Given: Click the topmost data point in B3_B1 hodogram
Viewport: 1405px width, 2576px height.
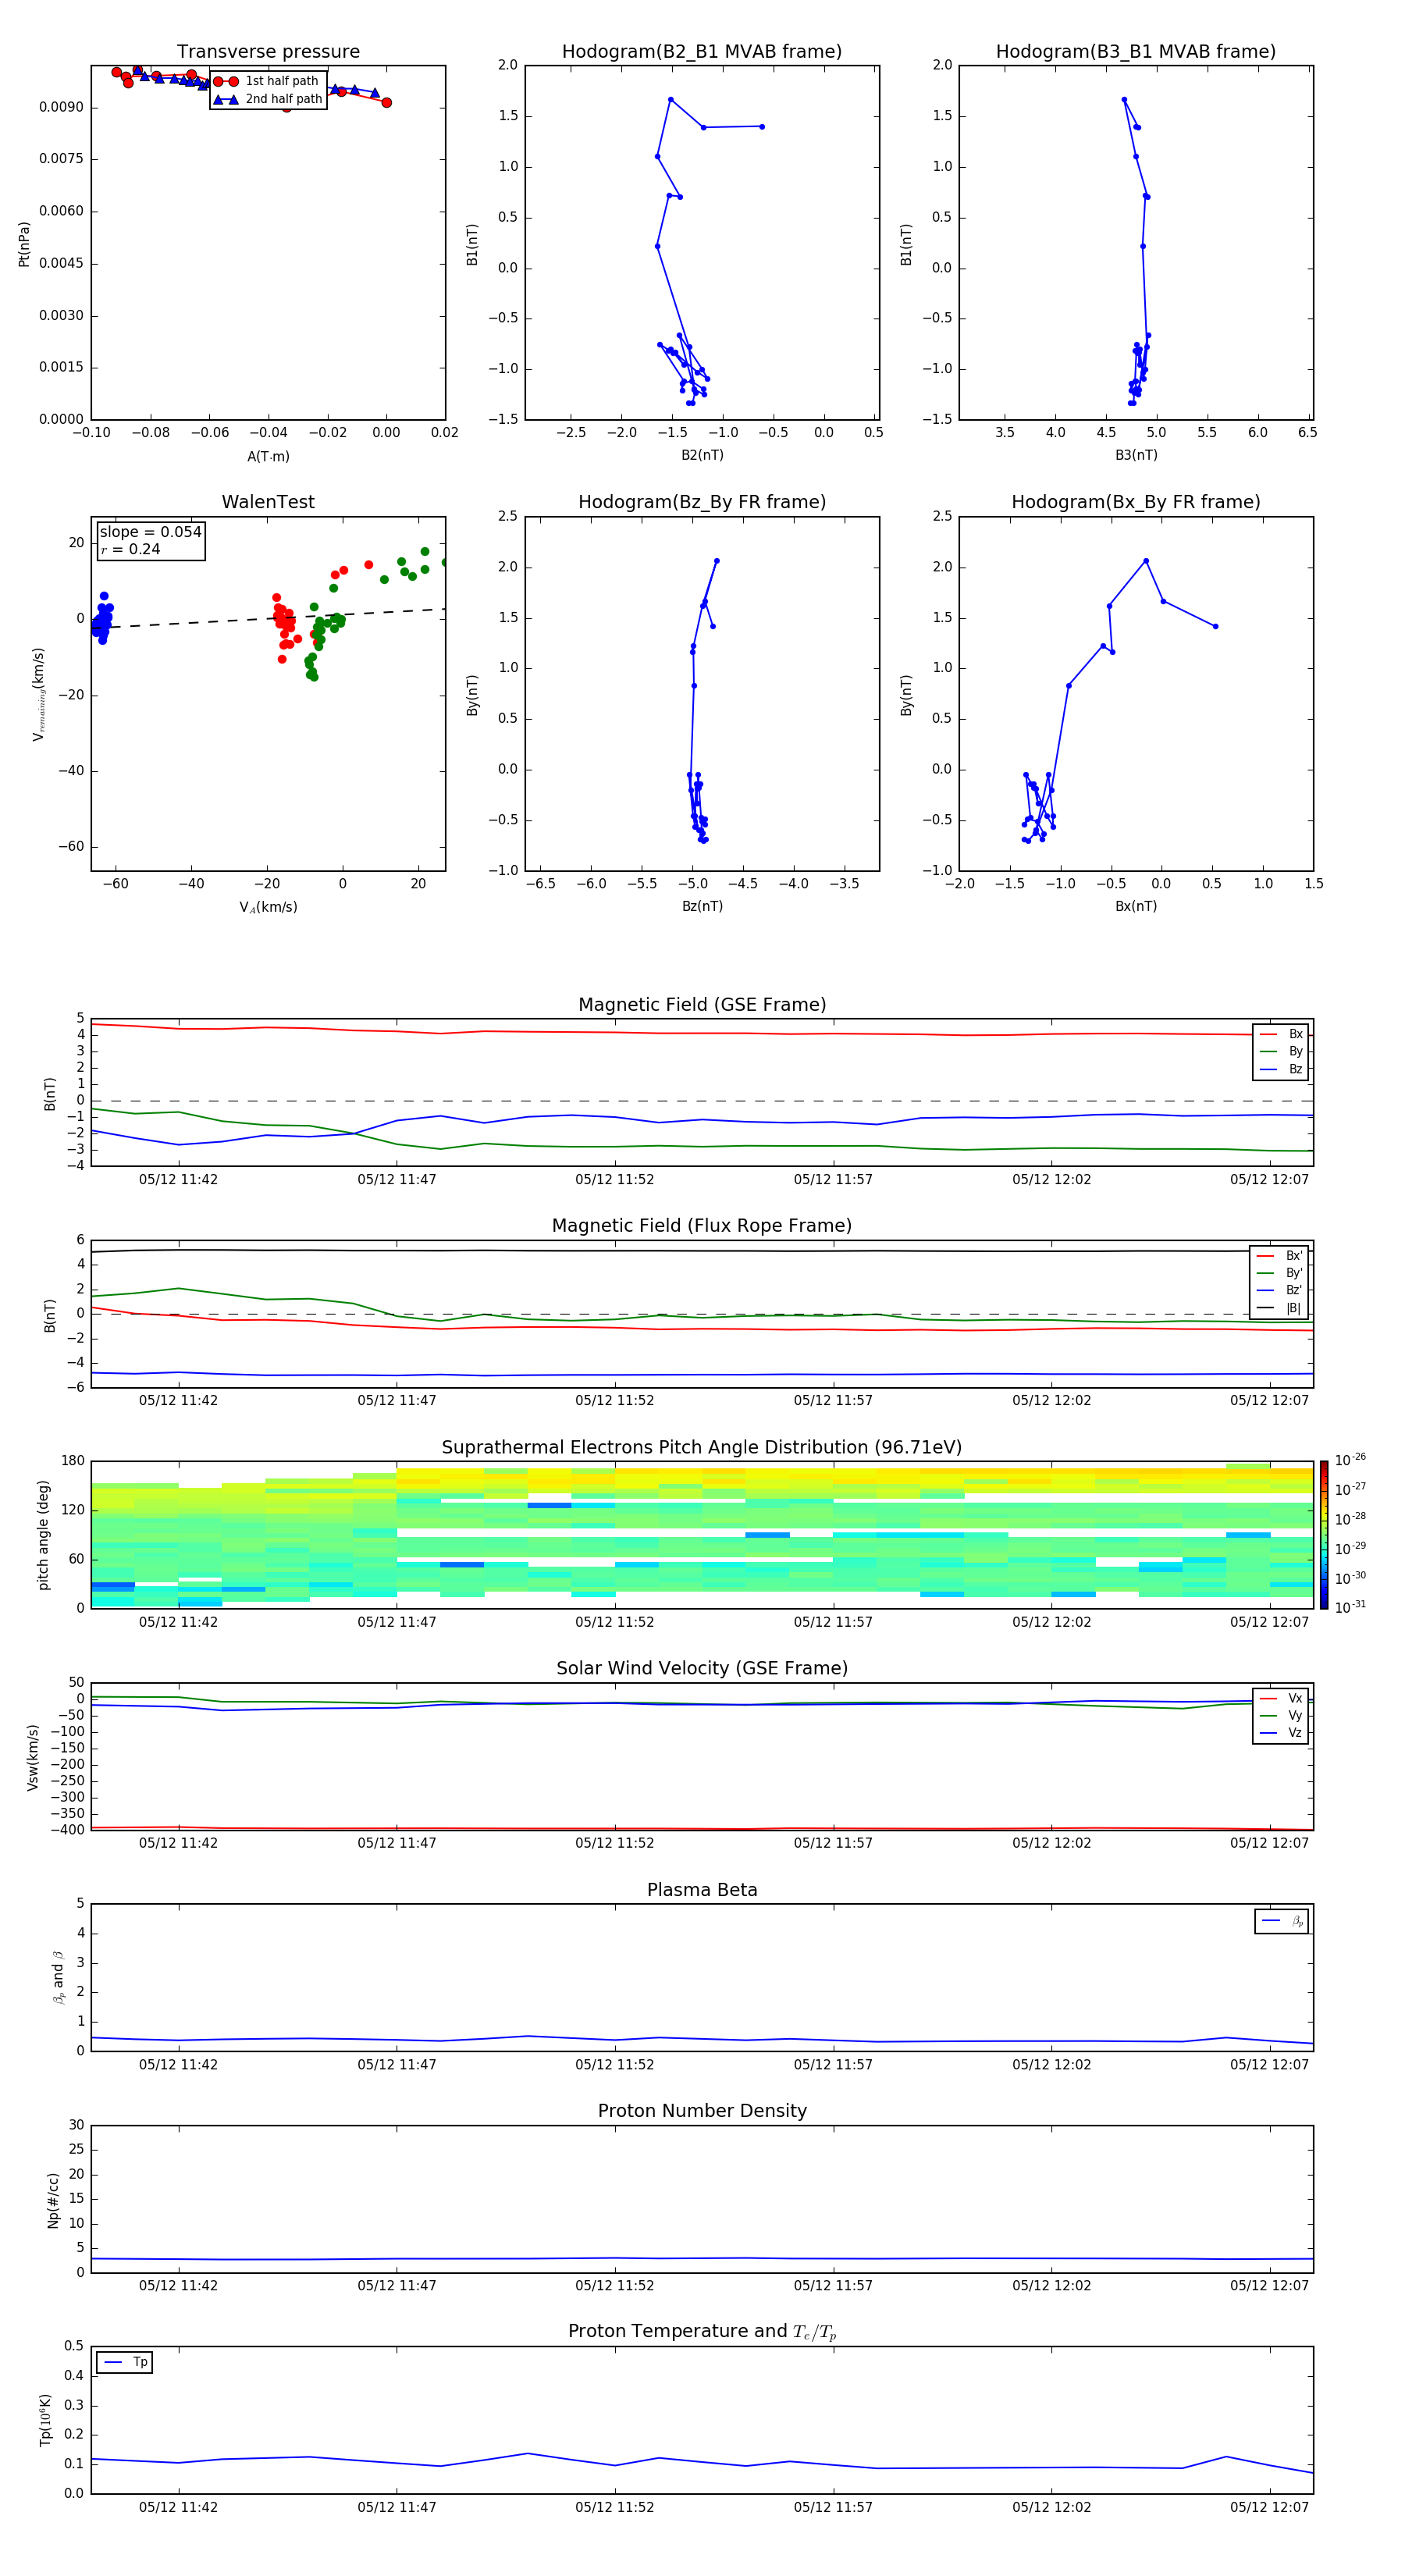Looking at the screenshot, I should (x=1124, y=99).
